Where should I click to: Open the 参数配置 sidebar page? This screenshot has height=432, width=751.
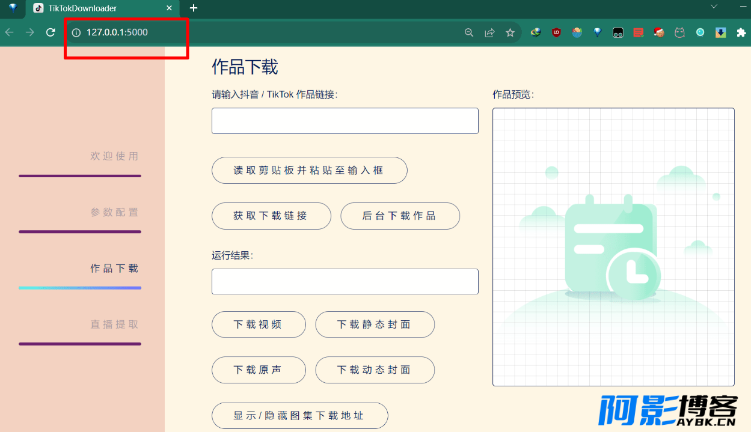tap(114, 212)
